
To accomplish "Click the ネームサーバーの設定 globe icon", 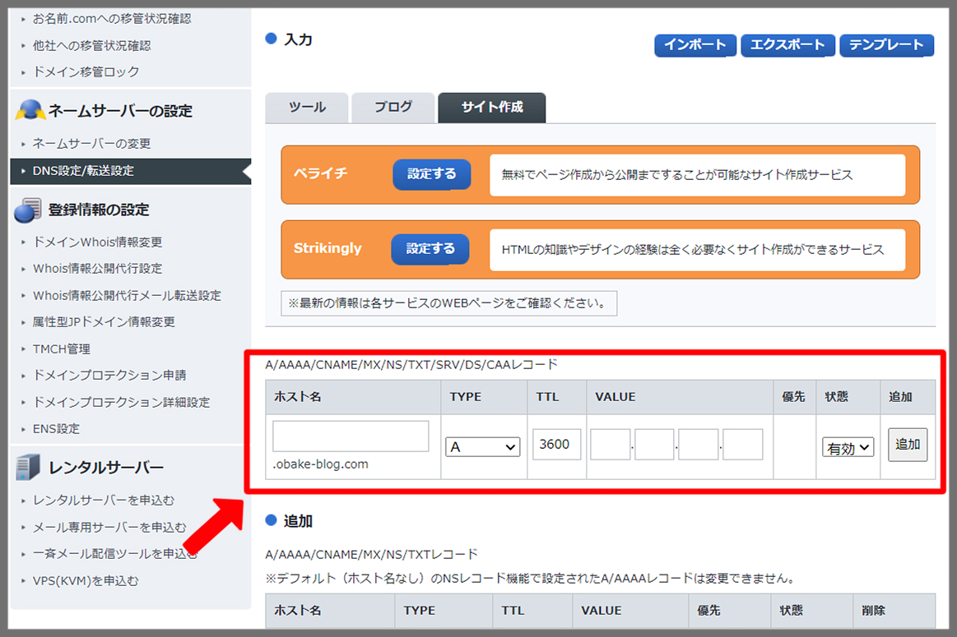I will click(30, 110).
